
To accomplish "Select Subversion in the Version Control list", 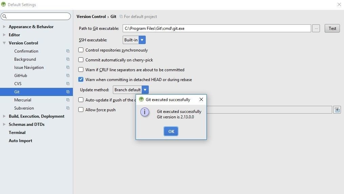I will click(x=24, y=108).
